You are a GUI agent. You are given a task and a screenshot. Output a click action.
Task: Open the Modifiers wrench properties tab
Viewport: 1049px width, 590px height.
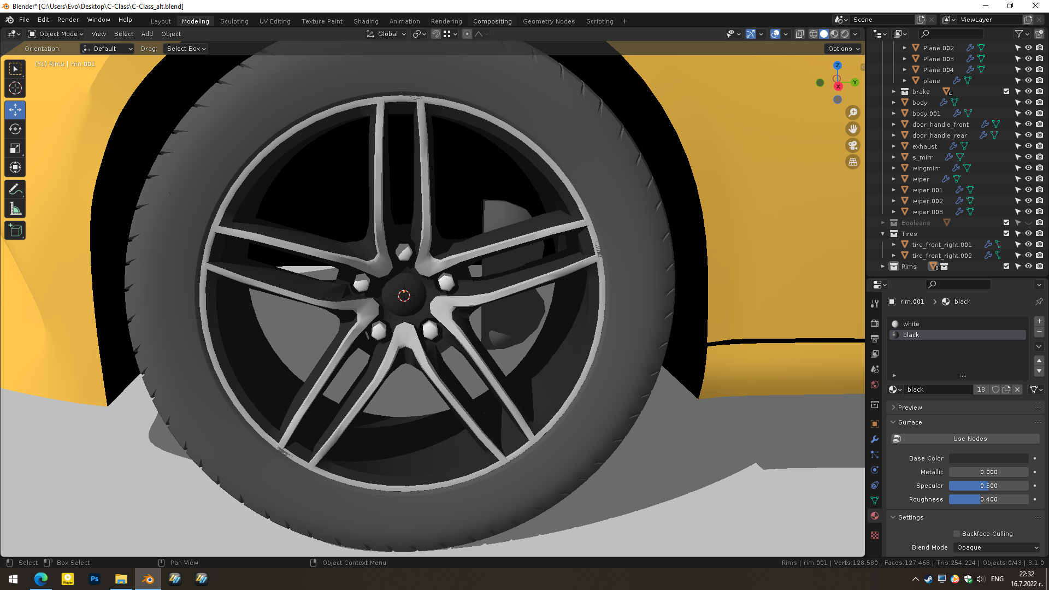click(x=875, y=439)
